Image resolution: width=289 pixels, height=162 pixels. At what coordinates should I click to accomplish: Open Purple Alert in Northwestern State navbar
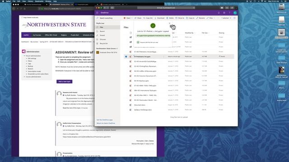pos(75,35)
